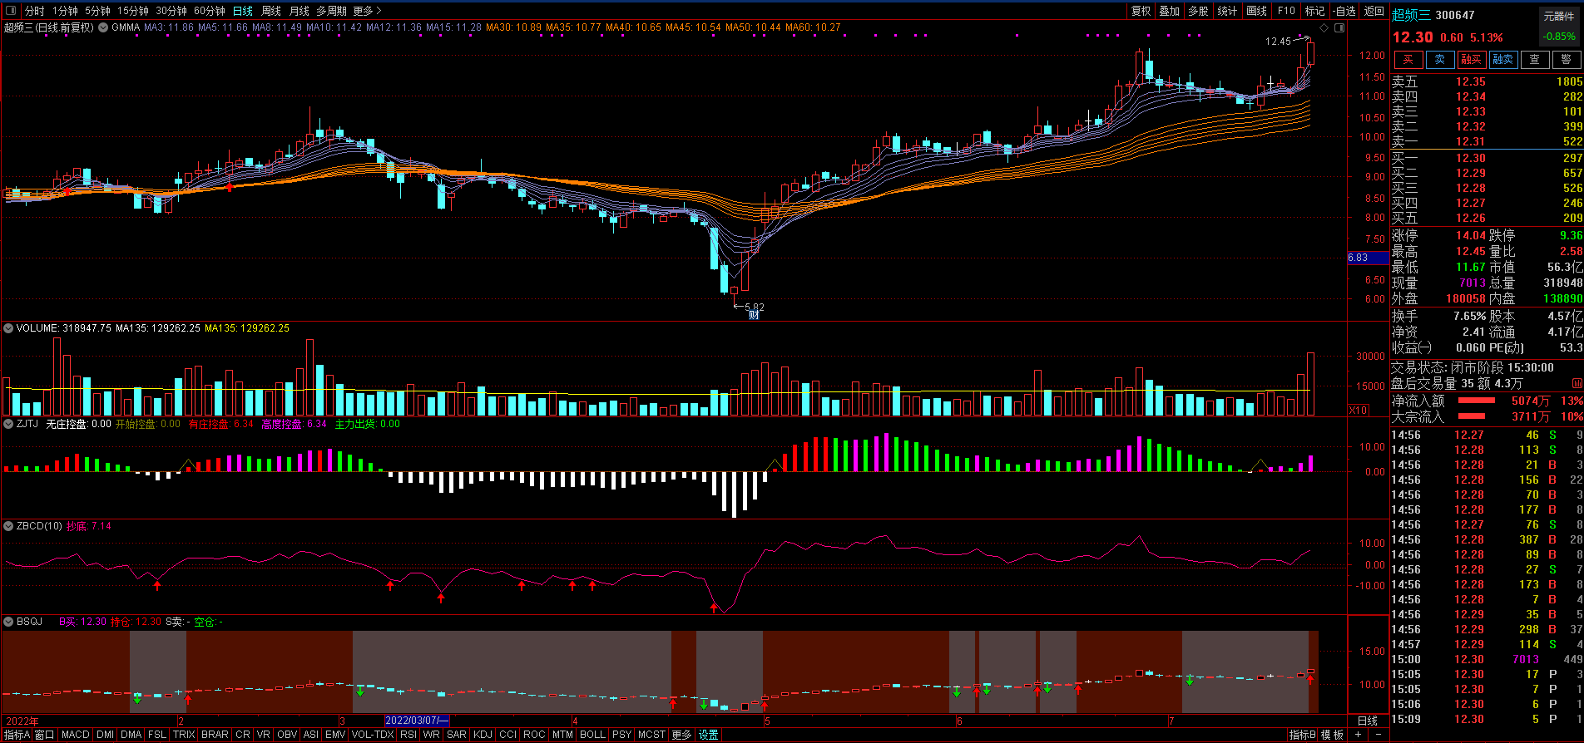Image resolution: width=1584 pixels, height=743 pixels.
Task: Open the ZBCD(10) indicator menu icon
Action: tap(8, 526)
